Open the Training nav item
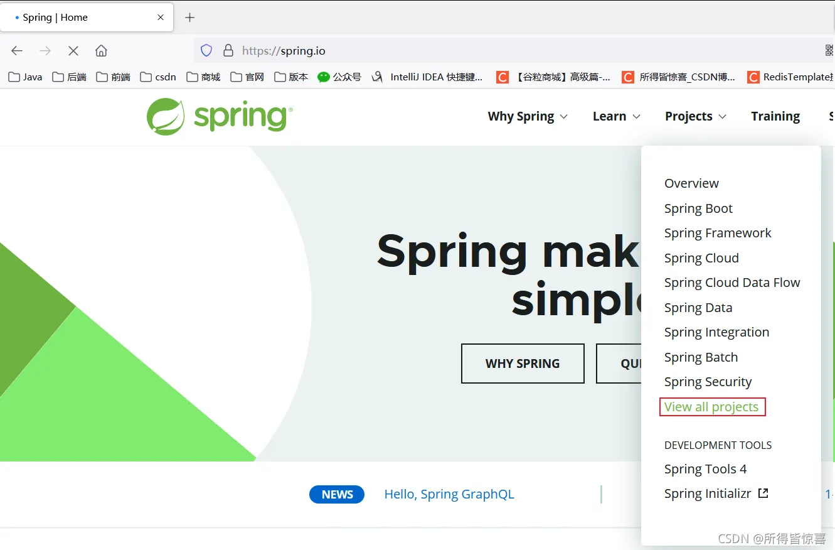The width and height of the screenshot is (835, 550). coord(775,116)
